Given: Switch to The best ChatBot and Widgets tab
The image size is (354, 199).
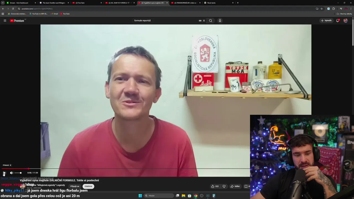Looking at the screenshot, I should tap(54, 3).
